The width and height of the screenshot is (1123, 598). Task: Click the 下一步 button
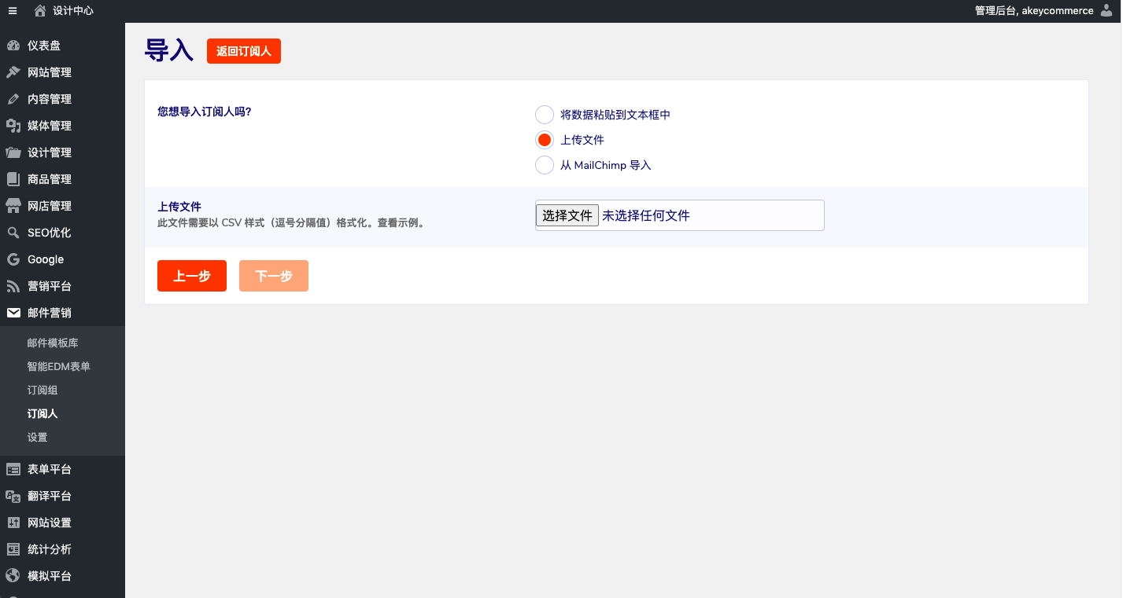pyautogui.click(x=274, y=276)
